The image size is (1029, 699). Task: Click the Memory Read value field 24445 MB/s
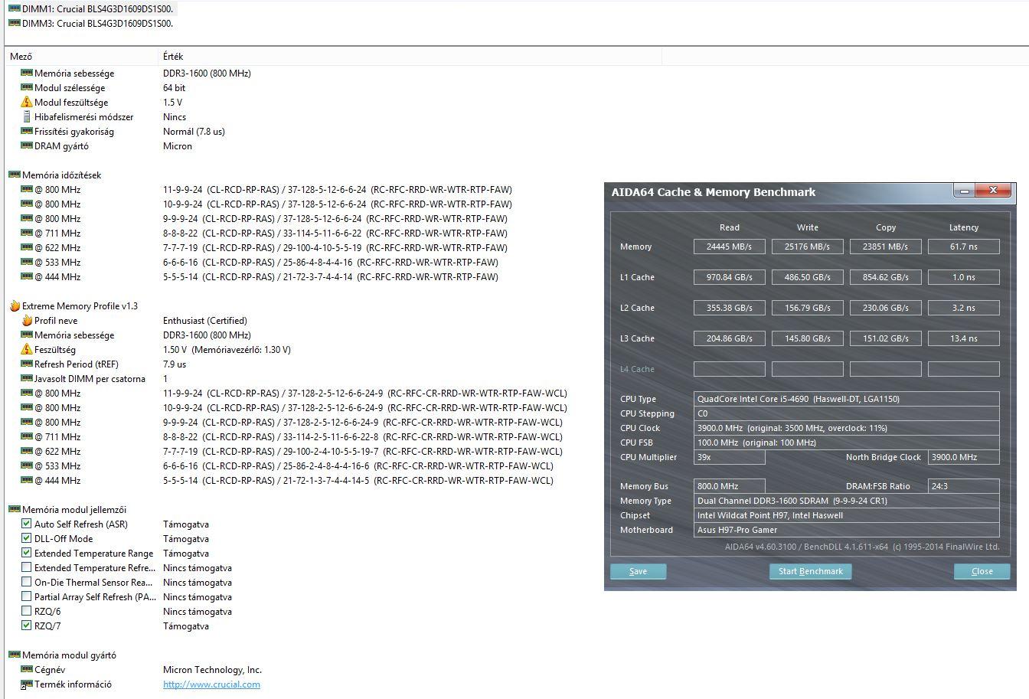730,247
